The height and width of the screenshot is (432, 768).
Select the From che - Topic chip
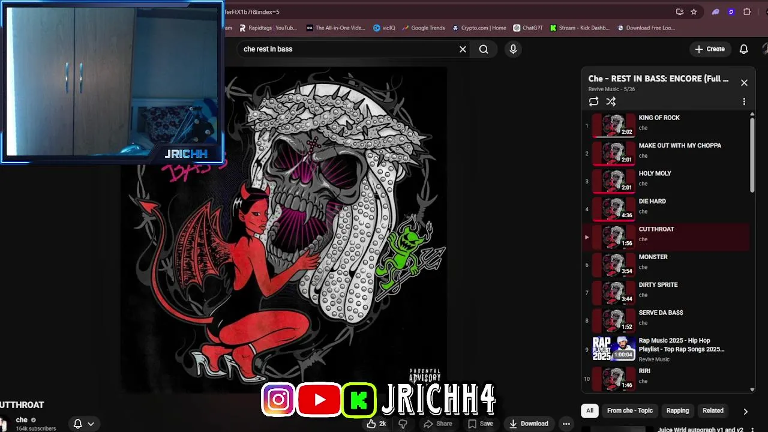629,410
